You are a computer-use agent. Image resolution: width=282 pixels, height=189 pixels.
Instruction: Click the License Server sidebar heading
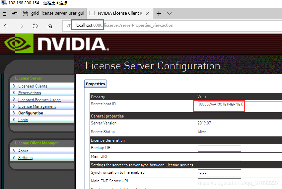click(29, 78)
